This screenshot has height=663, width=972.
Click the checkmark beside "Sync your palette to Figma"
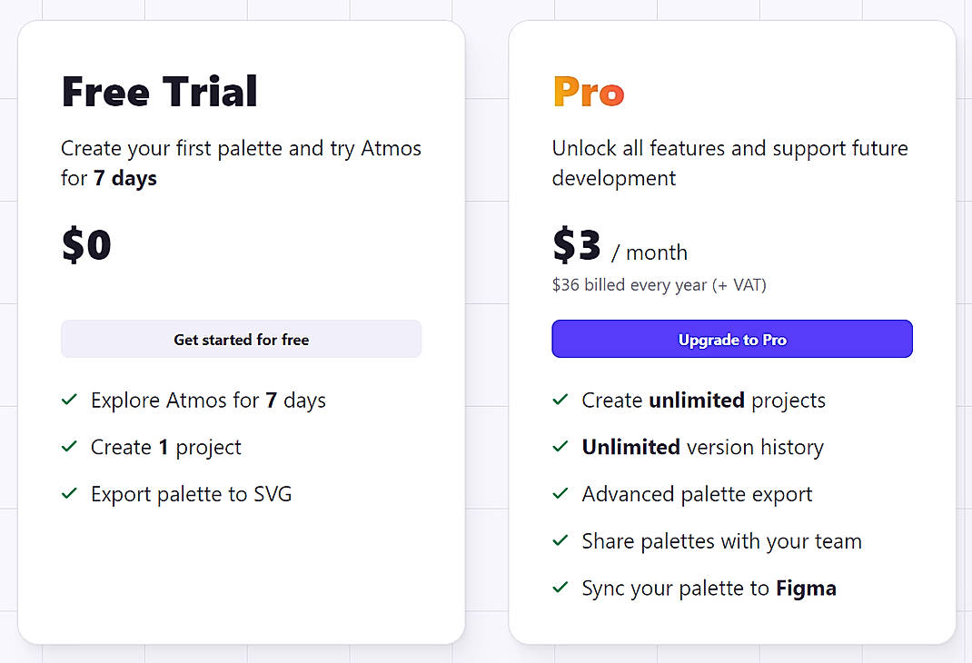pos(560,588)
